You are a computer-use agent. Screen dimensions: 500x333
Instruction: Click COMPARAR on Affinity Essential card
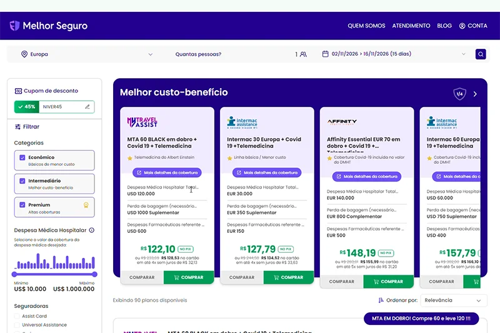tap(341, 282)
